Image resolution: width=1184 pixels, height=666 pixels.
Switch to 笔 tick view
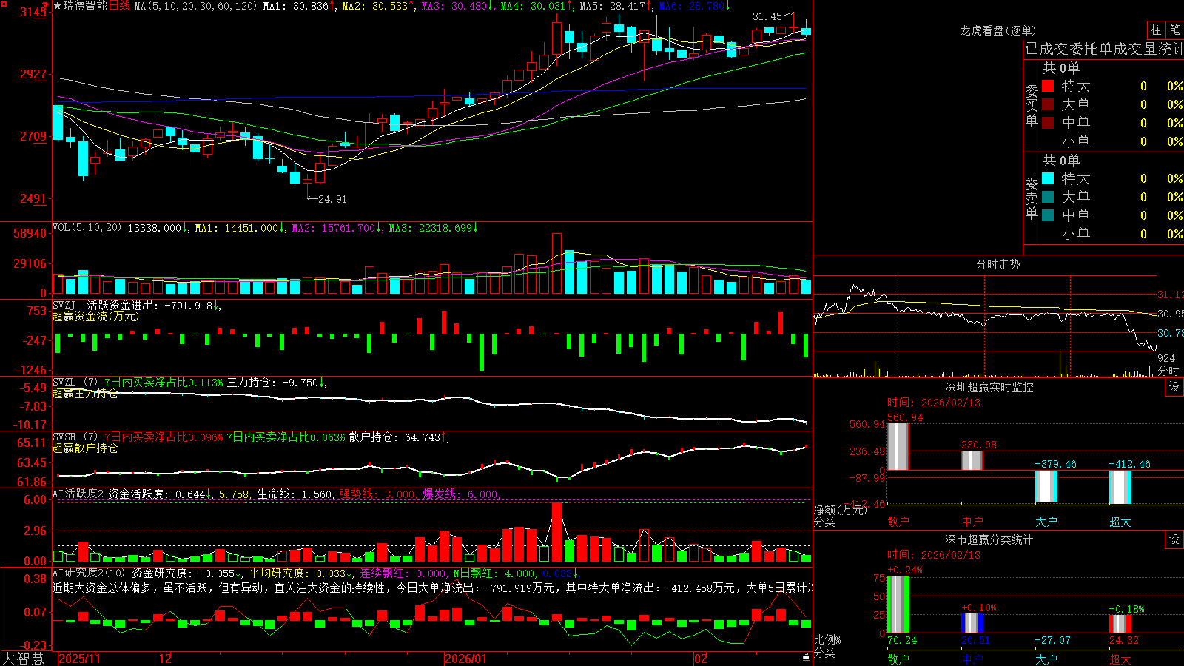pyautogui.click(x=1174, y=30)
